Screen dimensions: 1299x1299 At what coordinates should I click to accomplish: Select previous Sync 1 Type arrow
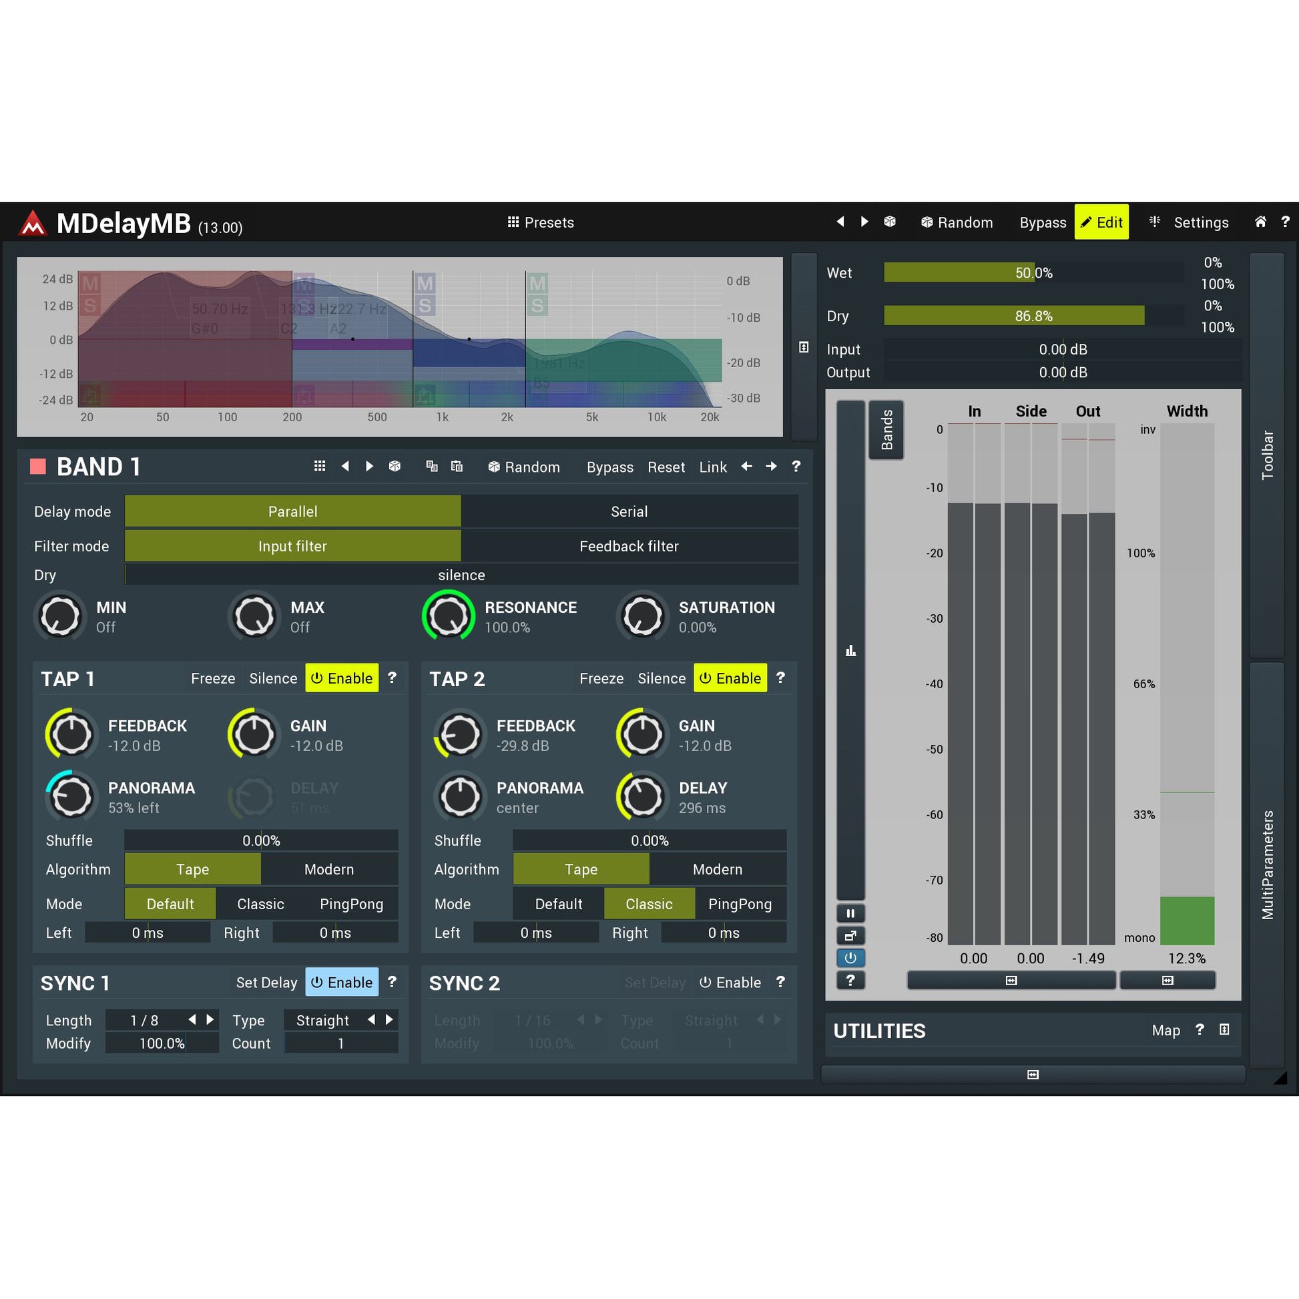pos(371,1020)
